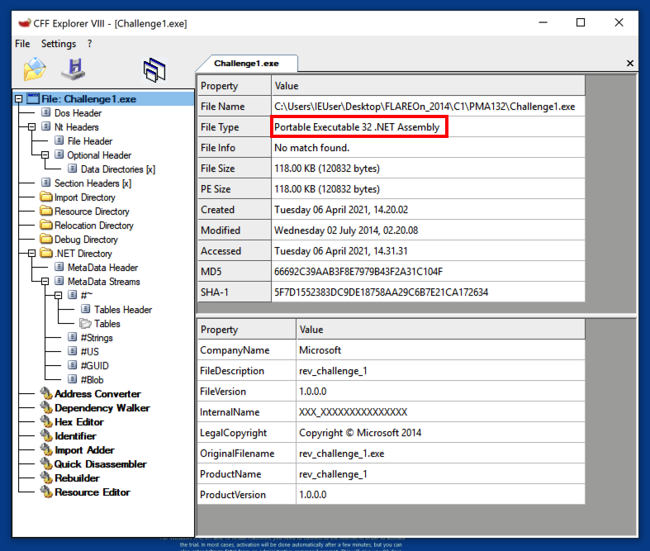Select the #Strings stream
The image size is (650, 551).
pyautogui.click(x=97, y=338)
